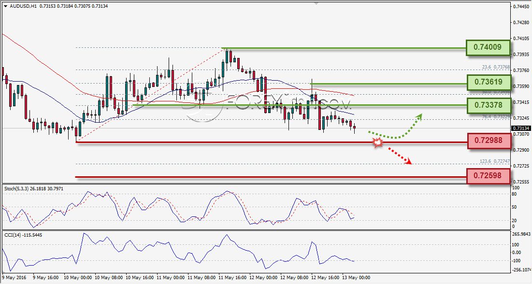
Task: Click Fibonacci label 76.4 0.73229
Action: tap(496, 117)
